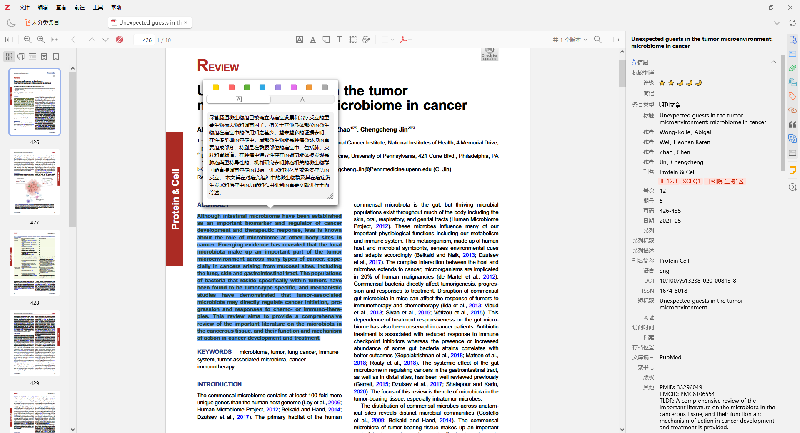Toggle the right item info pane
Image resolution: width=800 pixels, height=433 pixels.
[617, 40]
